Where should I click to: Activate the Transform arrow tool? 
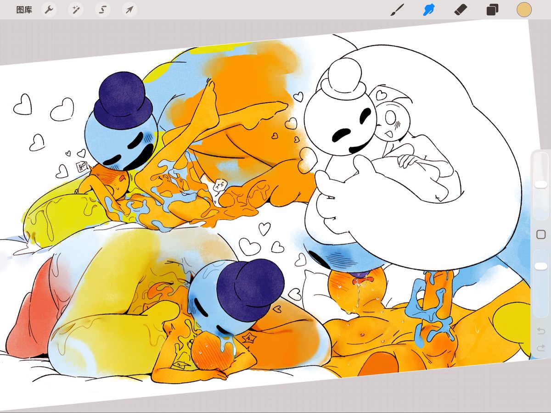[130, 10]
